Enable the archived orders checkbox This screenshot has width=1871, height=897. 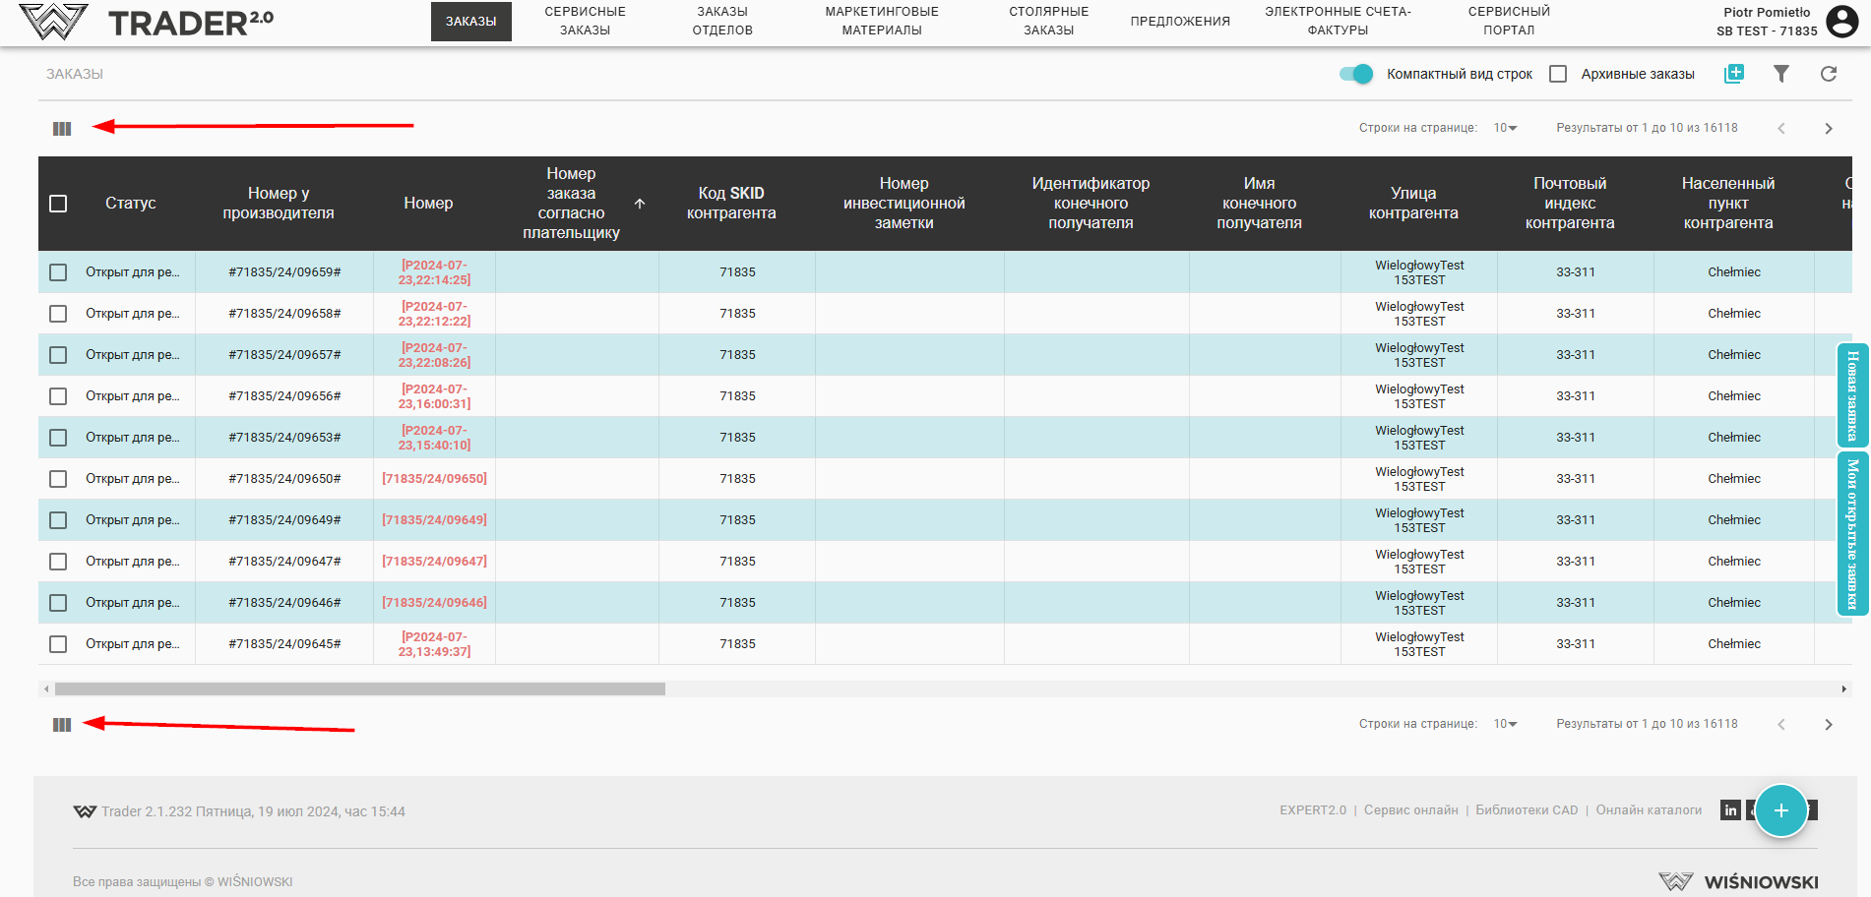1558,74
